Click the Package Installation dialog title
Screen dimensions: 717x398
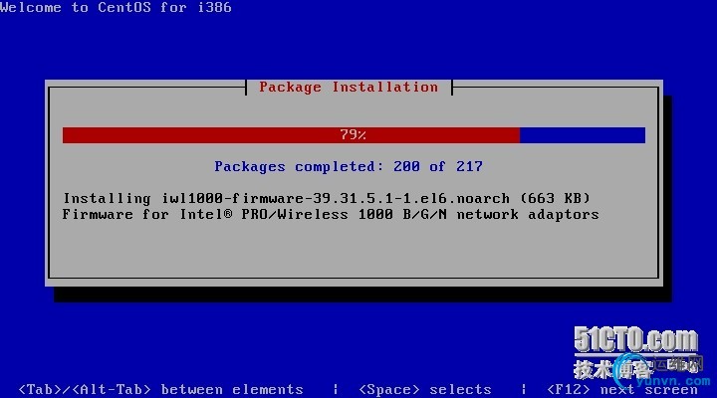pyautogui.click(x=349, y=87)
